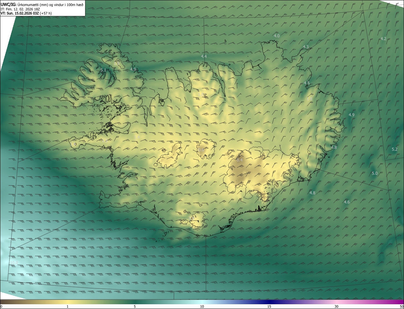
Task: Click the valid time "VT: Sun. 15.02.2026 03Z"
Action: coord(20,14)
